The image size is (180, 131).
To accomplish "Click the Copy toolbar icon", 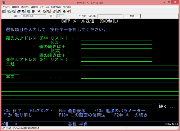I will click(x=9, y=12).
